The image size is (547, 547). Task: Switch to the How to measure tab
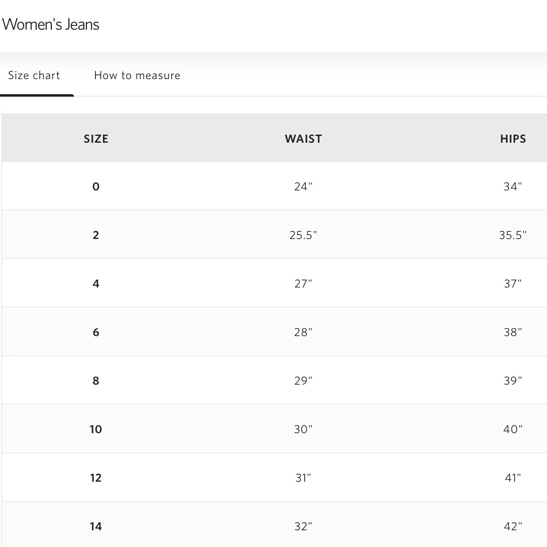coord(137,75)
